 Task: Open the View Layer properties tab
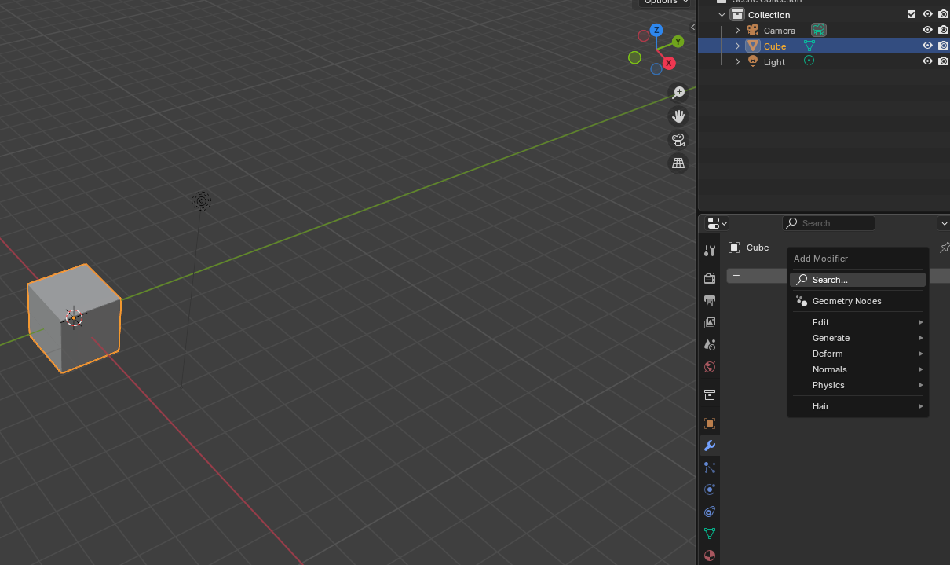[710, 322]
